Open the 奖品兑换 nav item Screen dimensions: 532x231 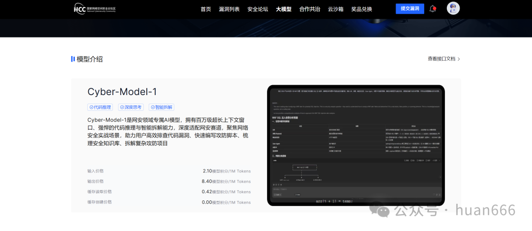(x=362, y=9)
